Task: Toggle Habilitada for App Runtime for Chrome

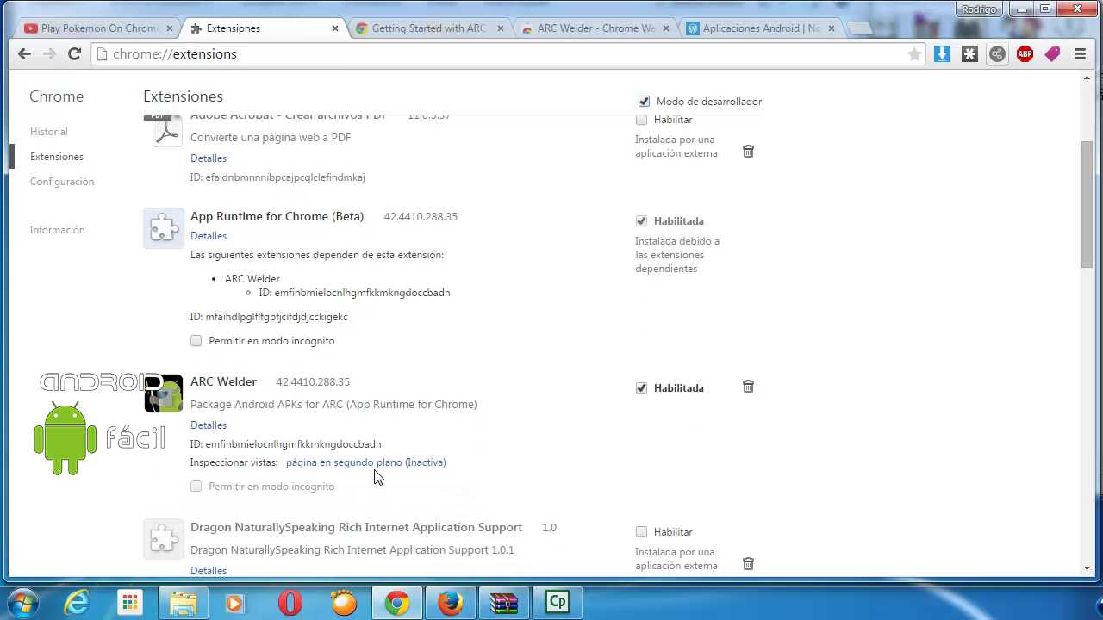Action: [x=641, y=220]
